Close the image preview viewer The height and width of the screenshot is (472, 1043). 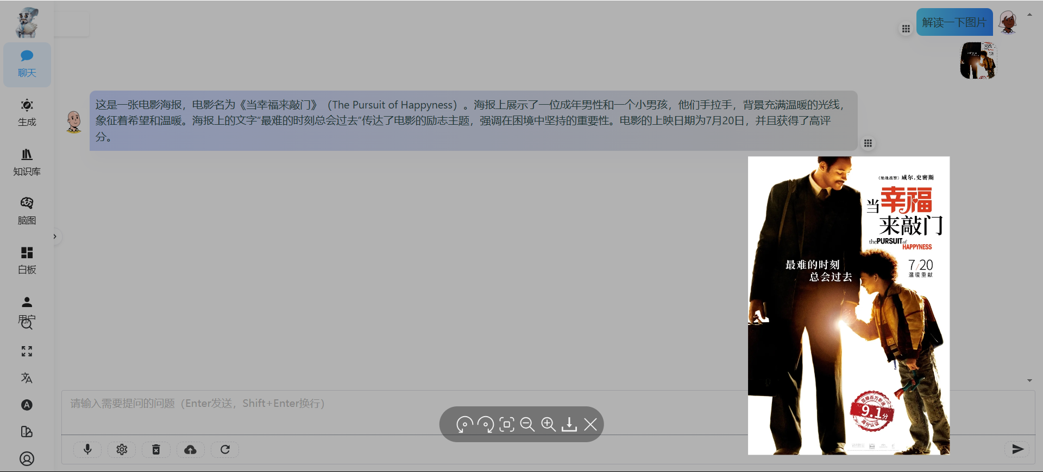click(x=590, y=424)
